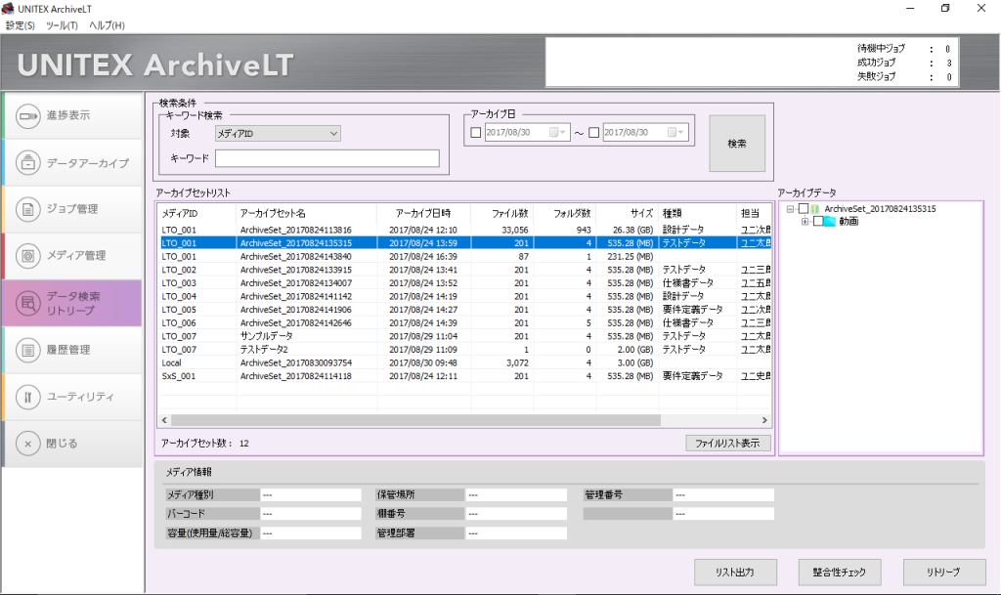Select row ArchiveSet_20170824143840

point(464,256)
